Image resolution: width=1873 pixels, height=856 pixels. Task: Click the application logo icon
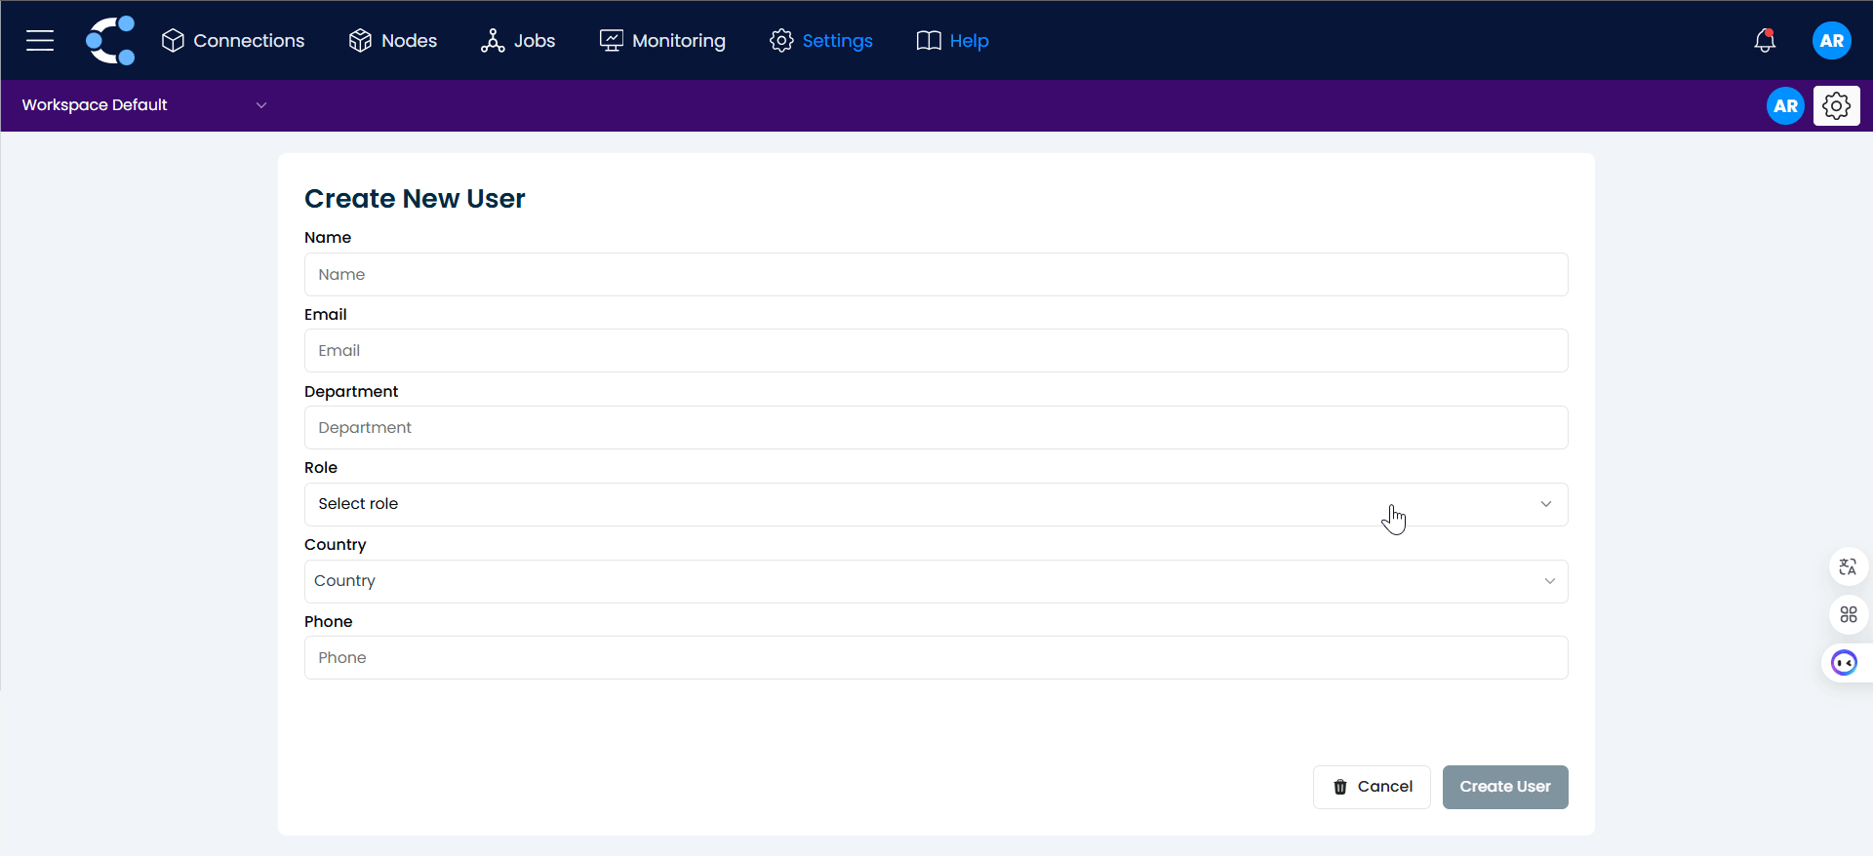pos(110,40)
